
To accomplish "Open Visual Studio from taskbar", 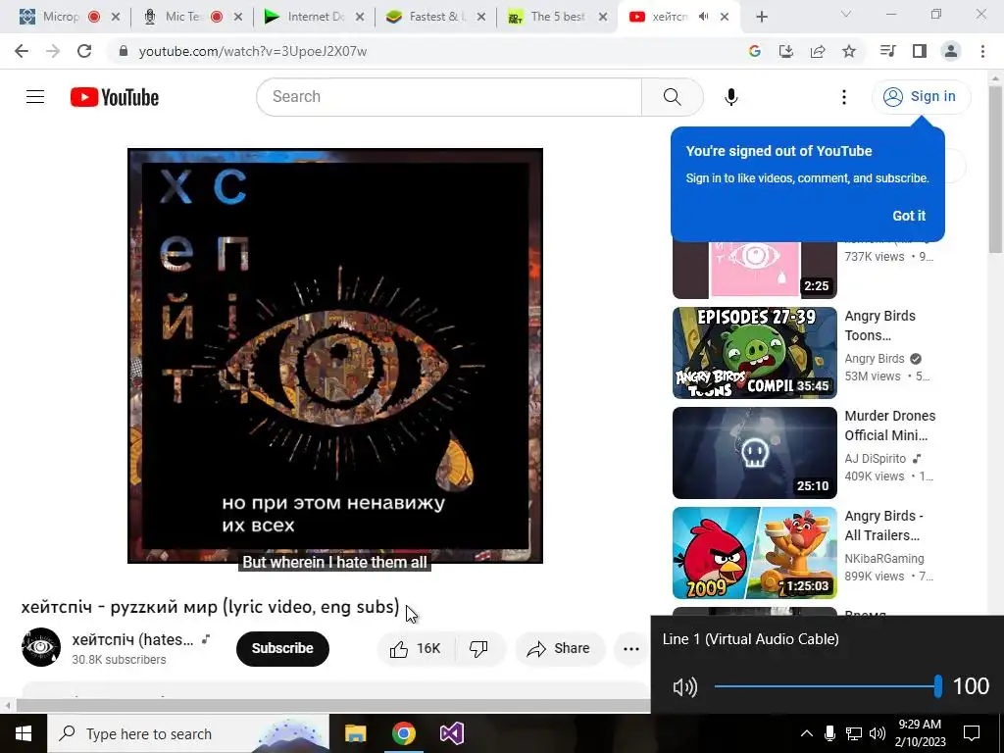I will 451,733.
